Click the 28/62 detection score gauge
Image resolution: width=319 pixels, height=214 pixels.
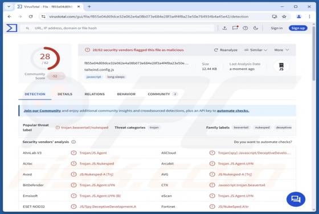(x=45, y=58)
